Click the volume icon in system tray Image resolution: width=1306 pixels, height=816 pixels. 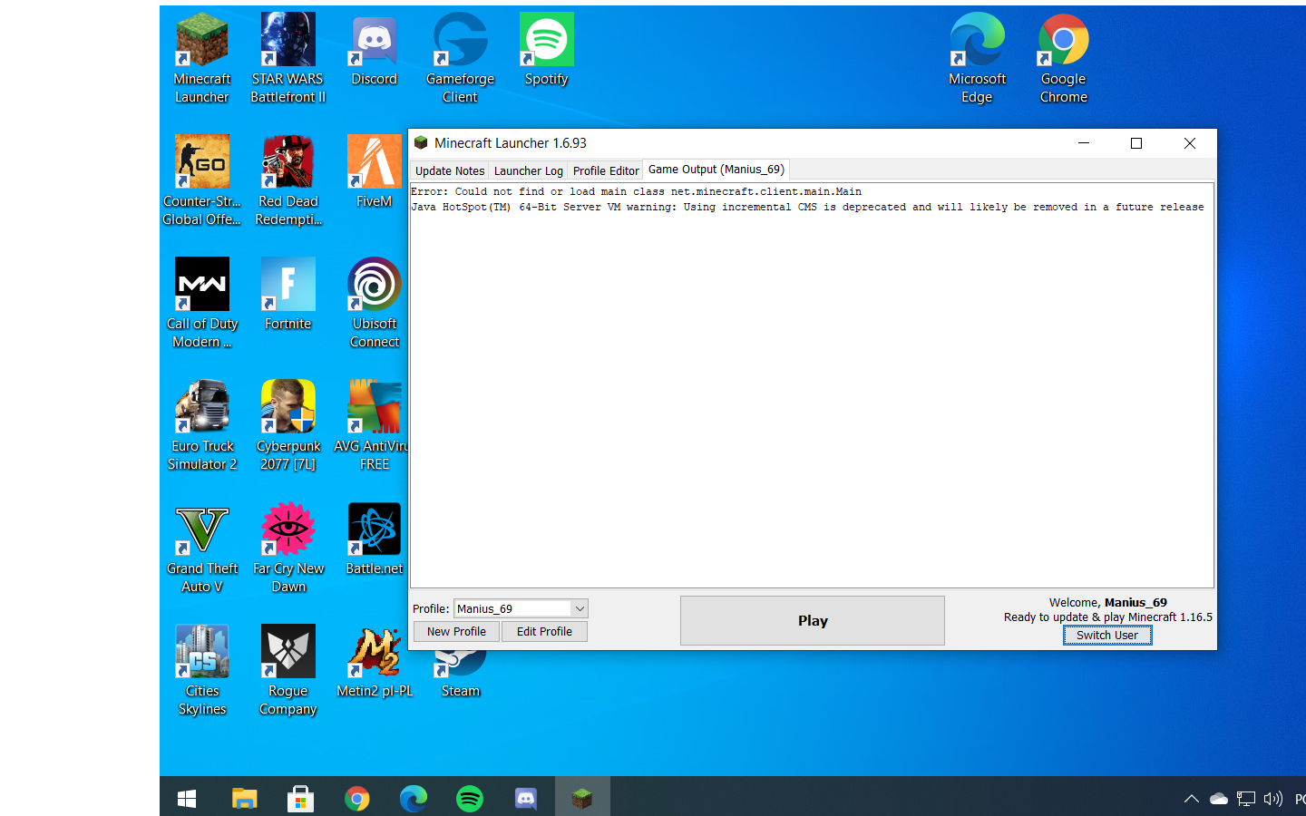pyautogui.click(x=1272, y=799)
